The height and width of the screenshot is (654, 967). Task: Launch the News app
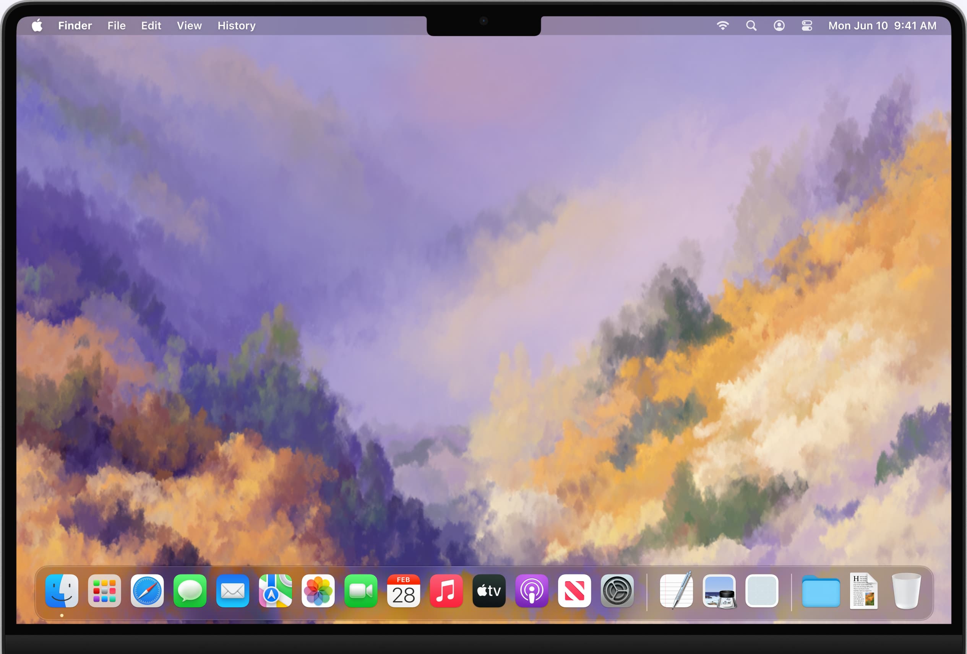pyautogui.click(x=574, y=591)
